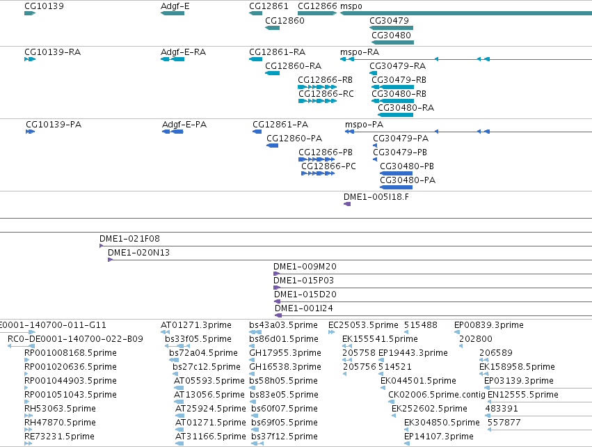
Task: Select EST GH17955.3prime
Action: tap(252, 360)
